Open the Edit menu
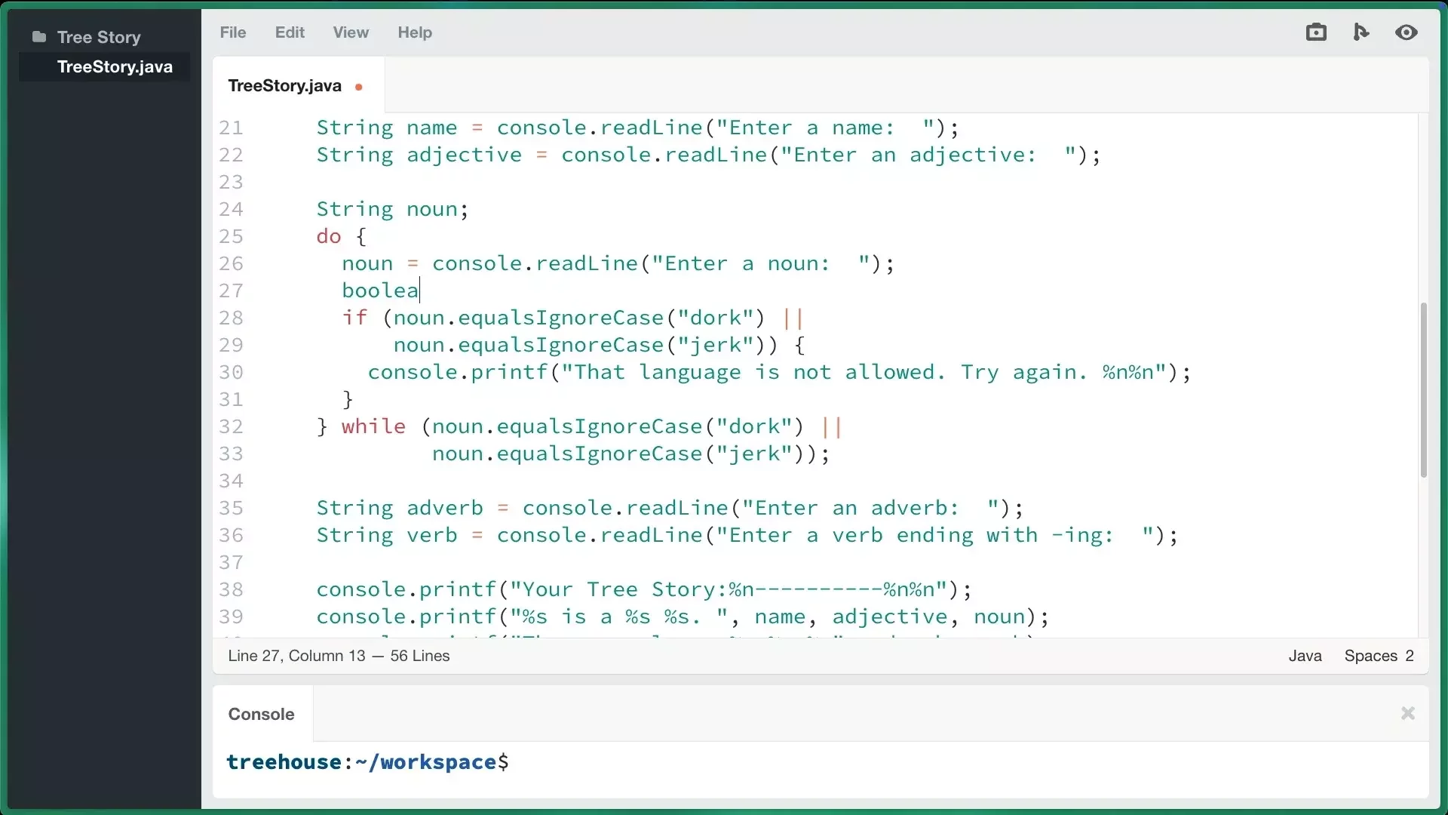The width and height of the screenshot is (1448, 815). click(290, 32)
